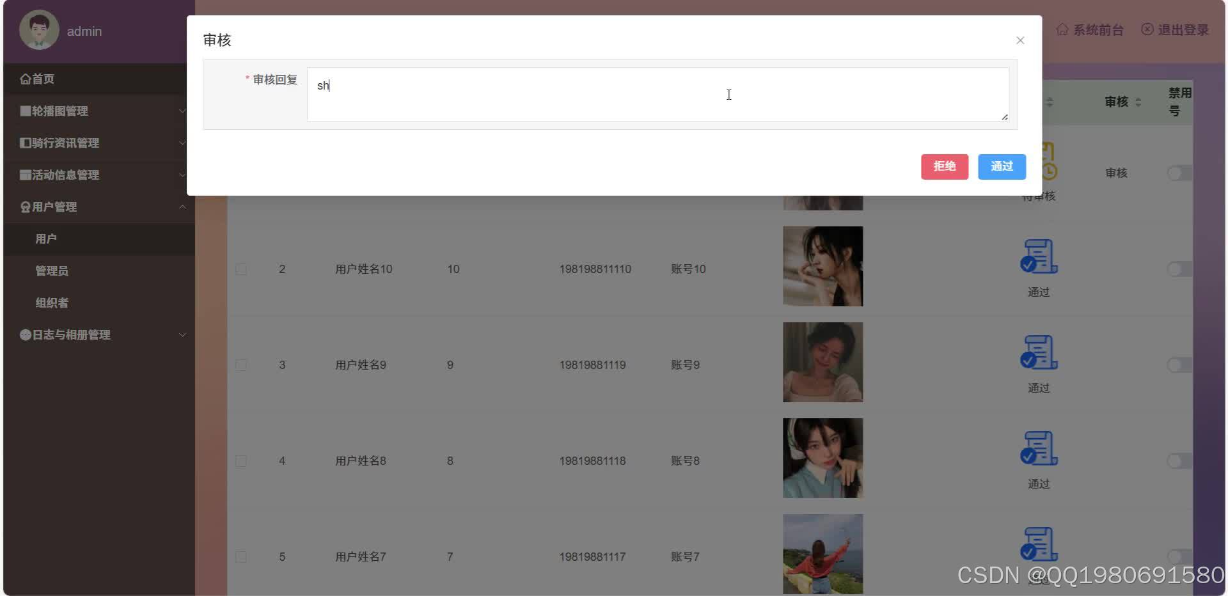The image size is (1228, 596).
Task: Click the 通过 button in the review dialog
Action: pyautogui.click(x=1001, y=166)
